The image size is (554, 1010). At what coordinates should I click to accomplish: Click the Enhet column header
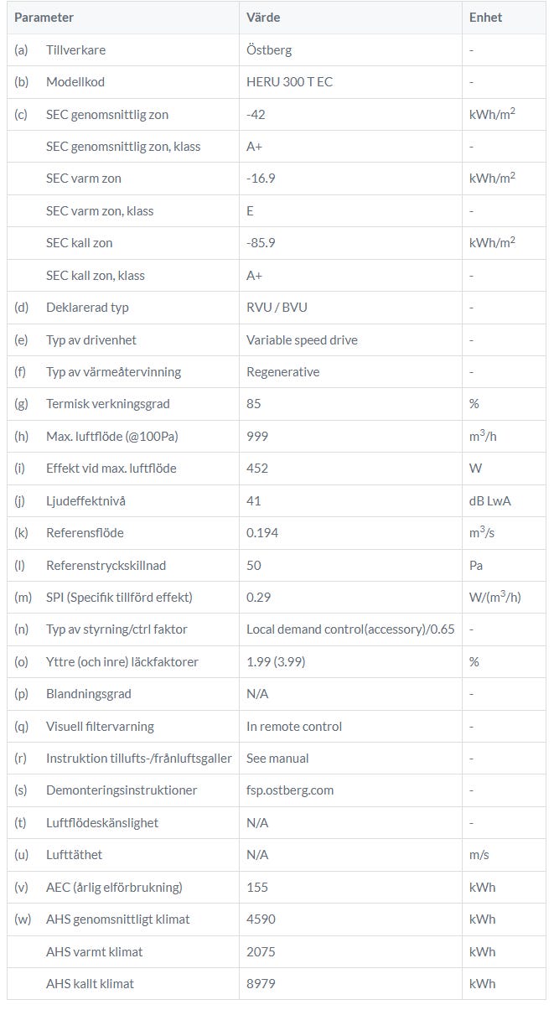[x=486, y=18]
